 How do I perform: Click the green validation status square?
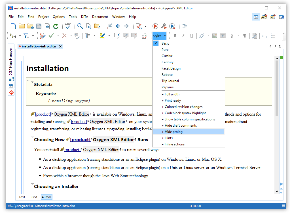pos(282,58)
